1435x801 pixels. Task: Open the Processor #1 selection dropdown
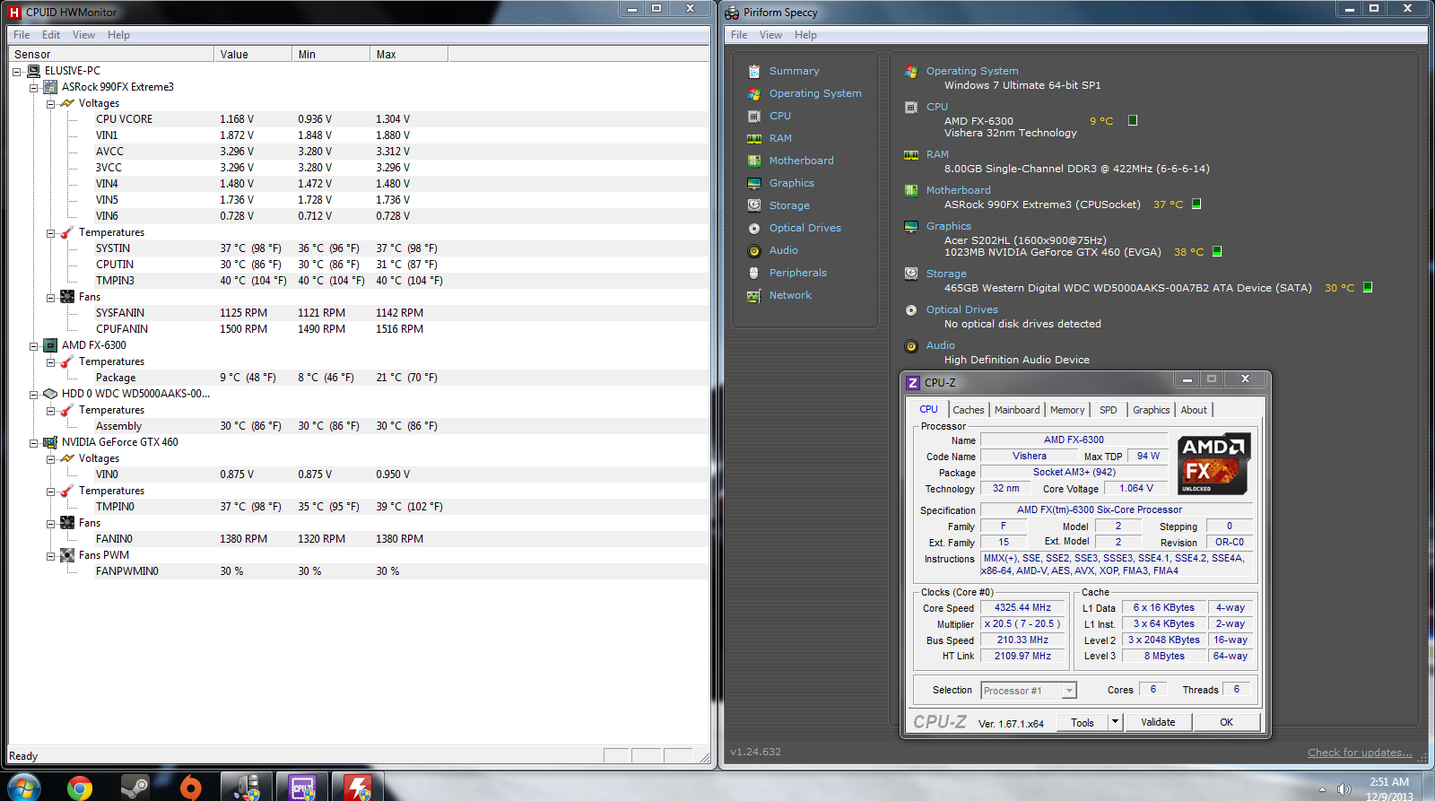tap(1068, 691)
